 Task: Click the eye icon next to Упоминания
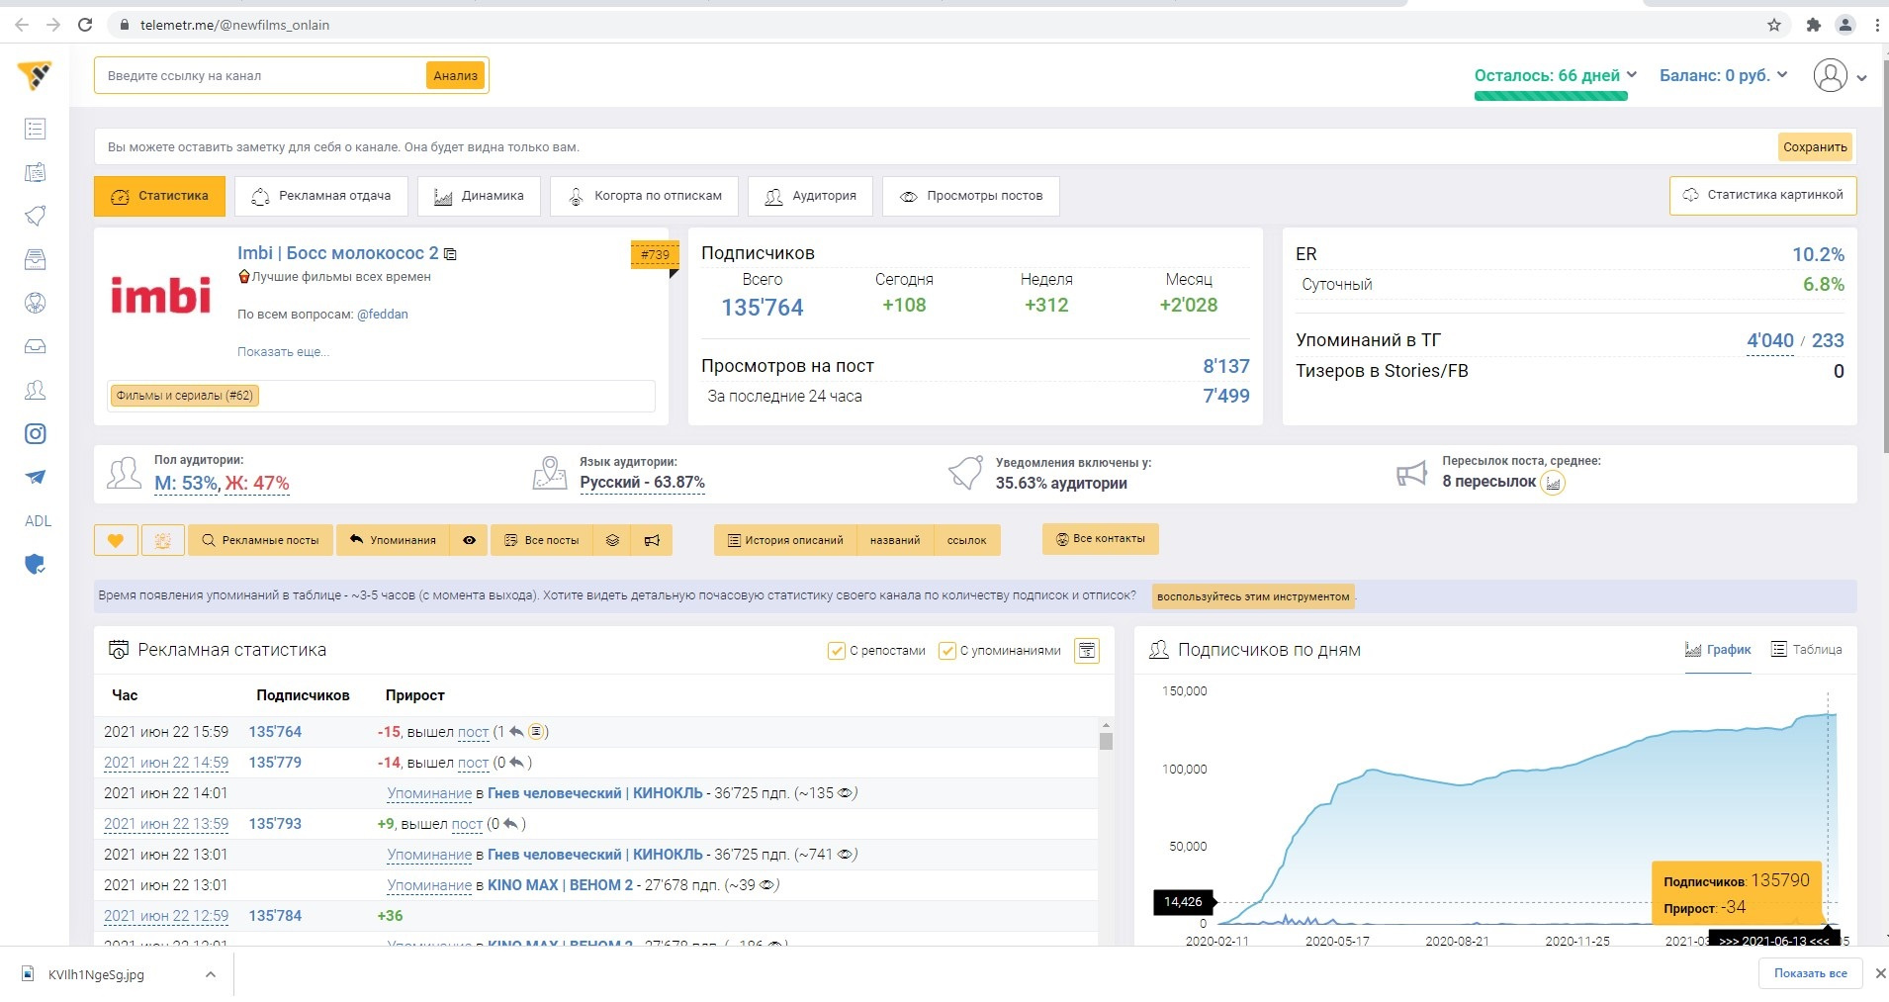tap(470, 540)
